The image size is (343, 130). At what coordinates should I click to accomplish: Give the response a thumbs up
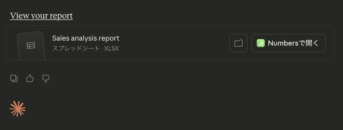30,78
